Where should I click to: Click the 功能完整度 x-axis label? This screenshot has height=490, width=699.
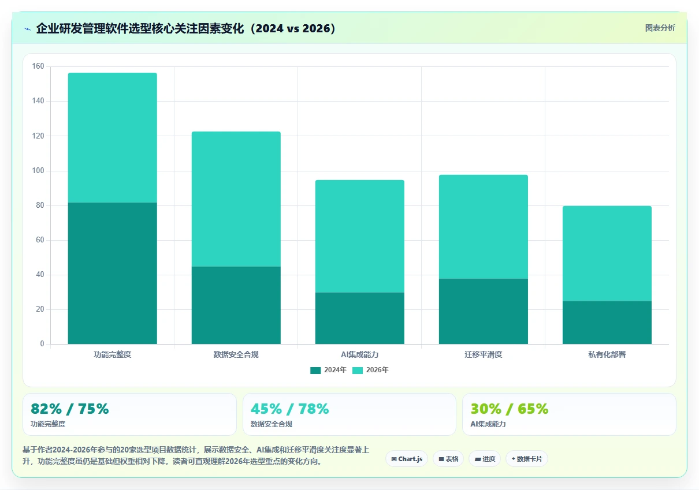113,354
